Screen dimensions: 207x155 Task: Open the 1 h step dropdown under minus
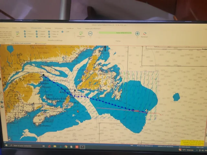tap(90, 37)
